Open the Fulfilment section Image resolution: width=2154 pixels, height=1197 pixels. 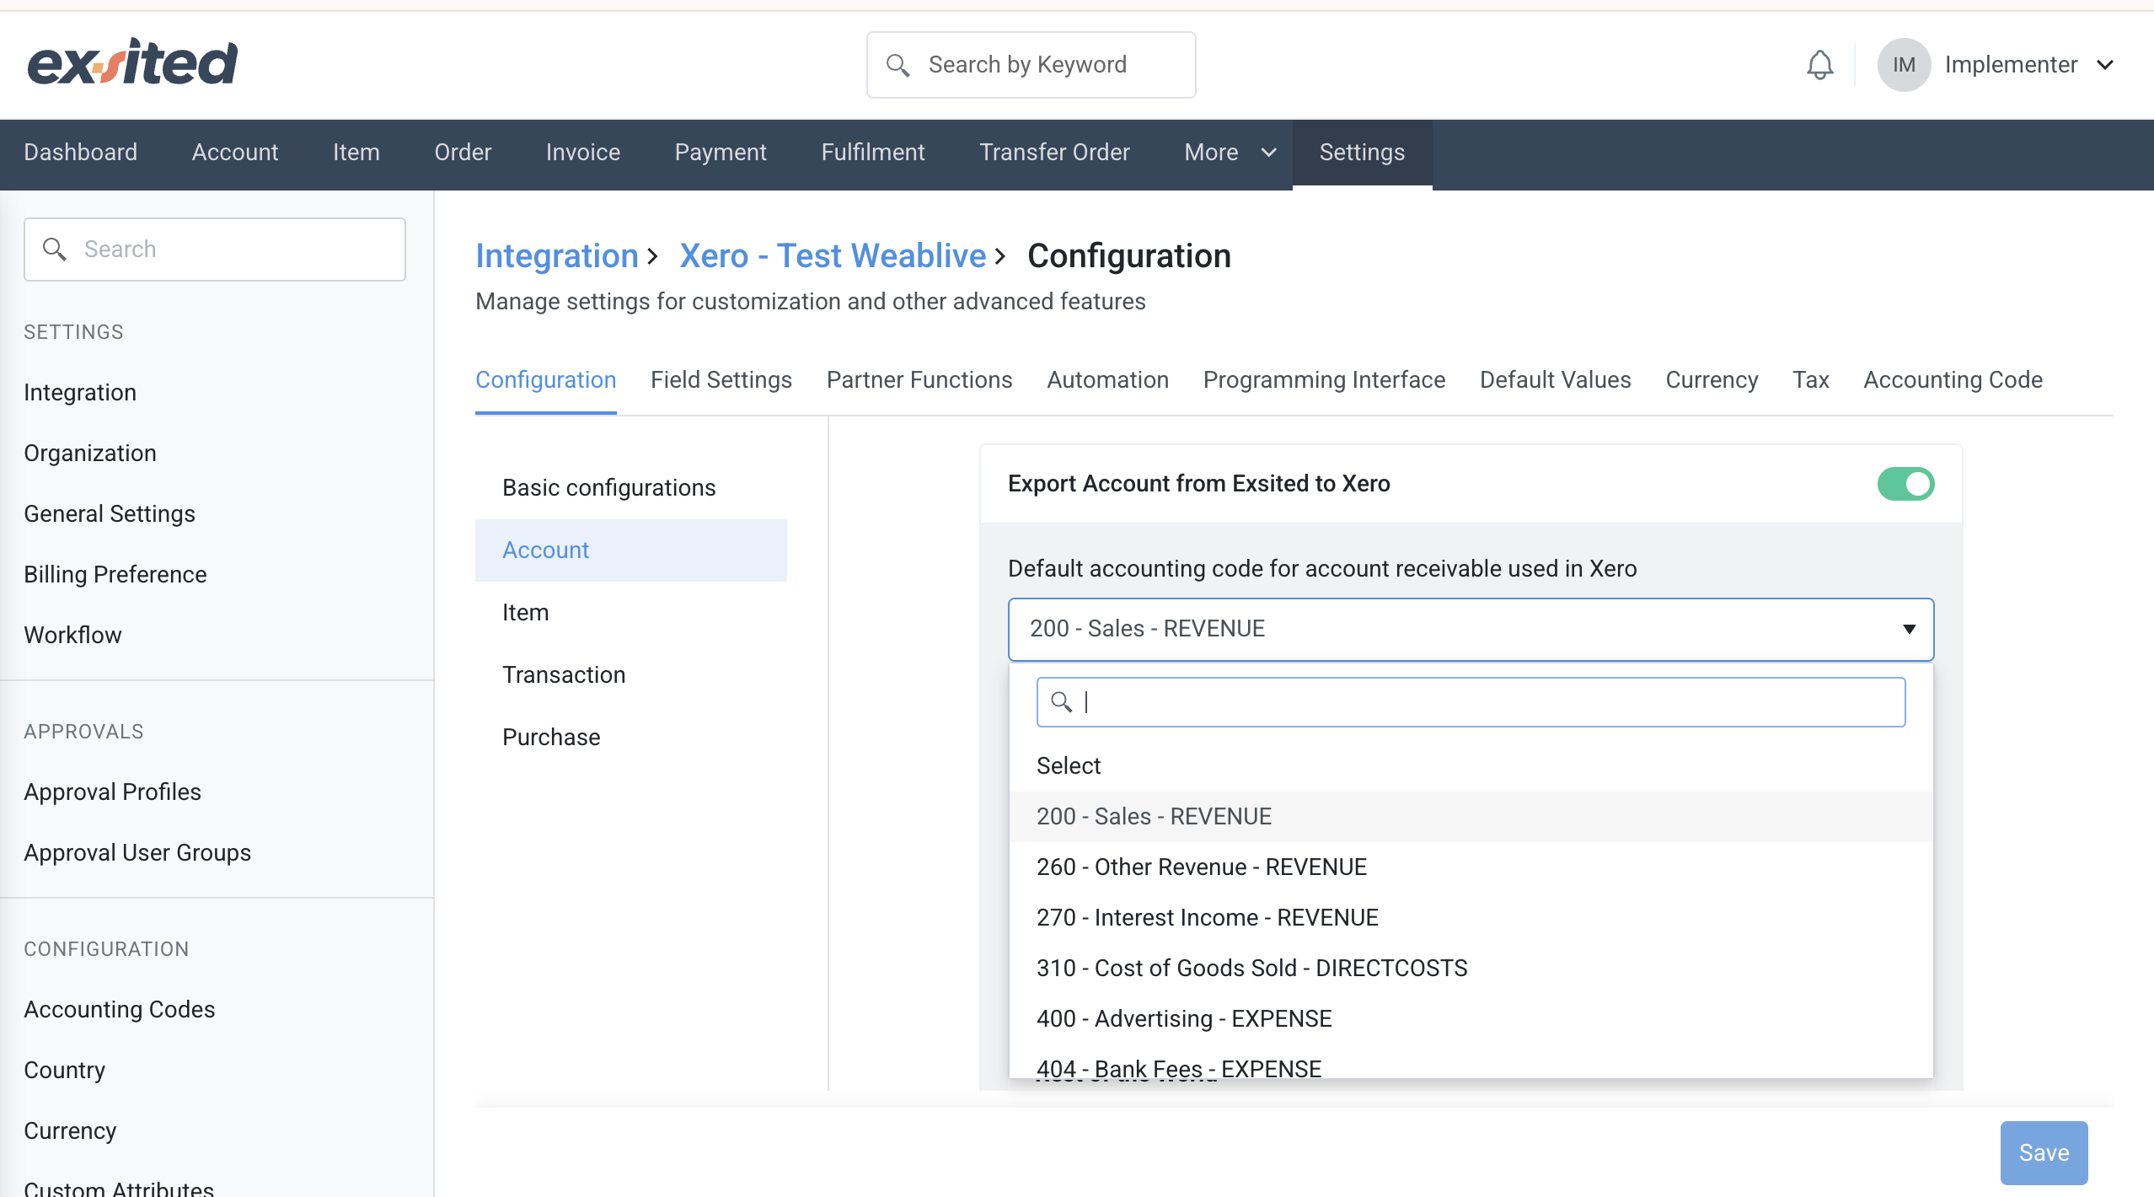pos(873,152)
